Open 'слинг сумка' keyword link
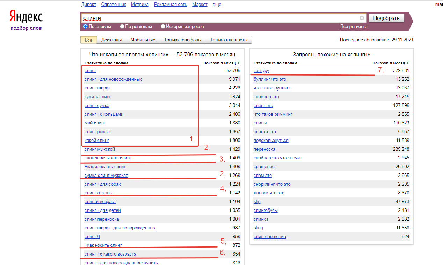Image resolution: width=443 pixels, height=265 pixels. [98, 106]
